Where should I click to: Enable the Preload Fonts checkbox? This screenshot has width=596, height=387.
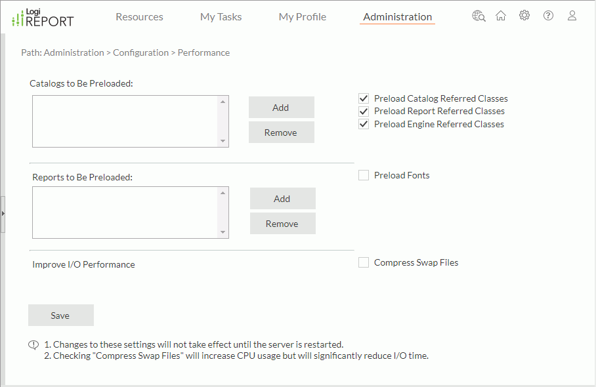click(364, 174)
